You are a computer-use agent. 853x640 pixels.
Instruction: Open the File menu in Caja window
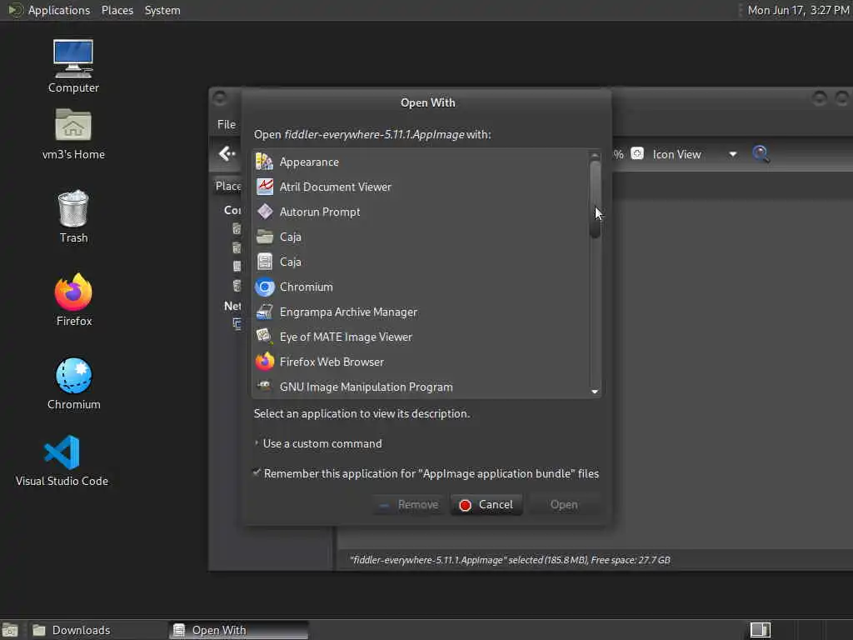click(x=227, y=124)
